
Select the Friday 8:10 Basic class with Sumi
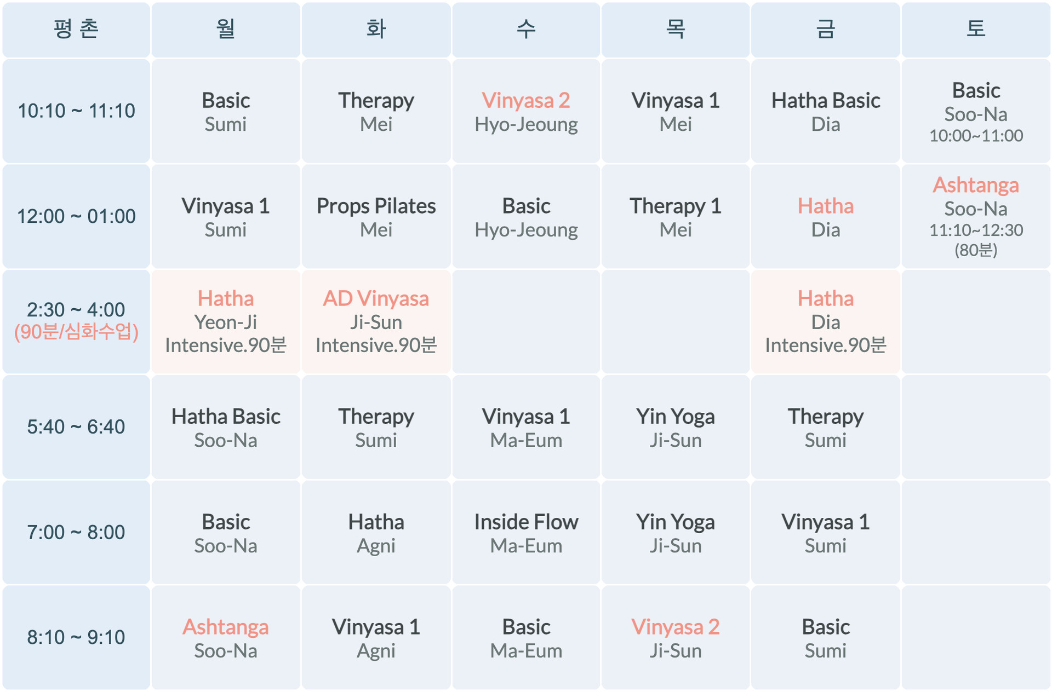tap(826, 638)
